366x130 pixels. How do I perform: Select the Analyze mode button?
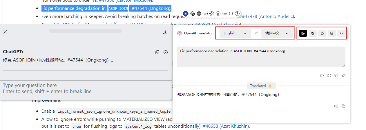pos(332,33)
